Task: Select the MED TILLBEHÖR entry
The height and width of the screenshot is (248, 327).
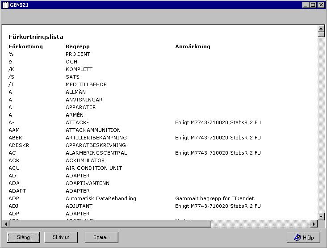Action: (86, 84)
